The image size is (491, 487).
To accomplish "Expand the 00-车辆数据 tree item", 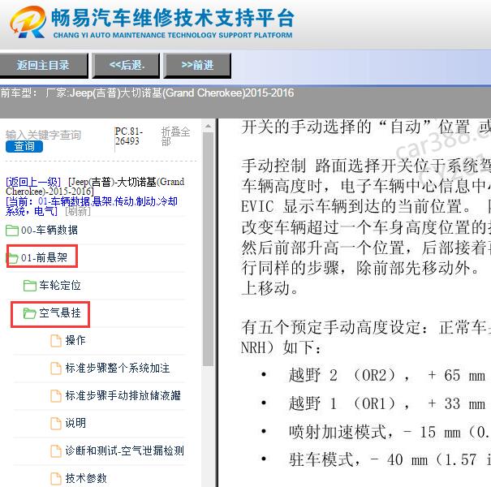I will pos(50,231).
